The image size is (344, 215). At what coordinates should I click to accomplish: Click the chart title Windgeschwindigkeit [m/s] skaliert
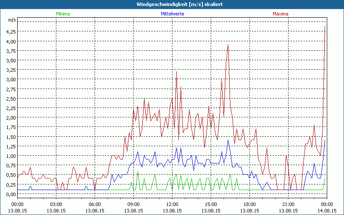(172, 4)
